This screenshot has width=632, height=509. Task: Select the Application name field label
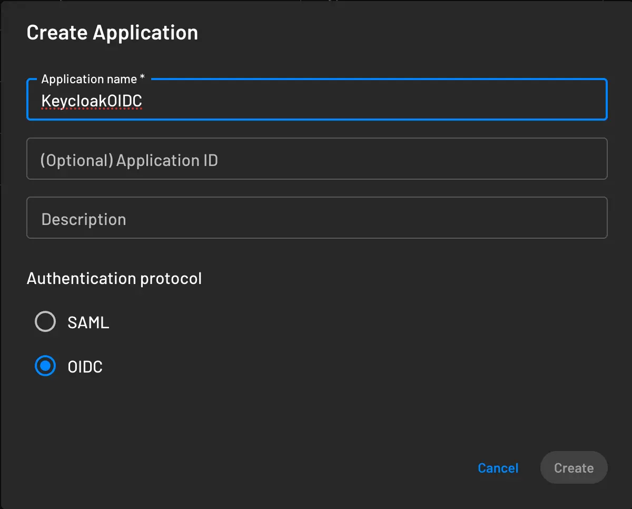88,79
